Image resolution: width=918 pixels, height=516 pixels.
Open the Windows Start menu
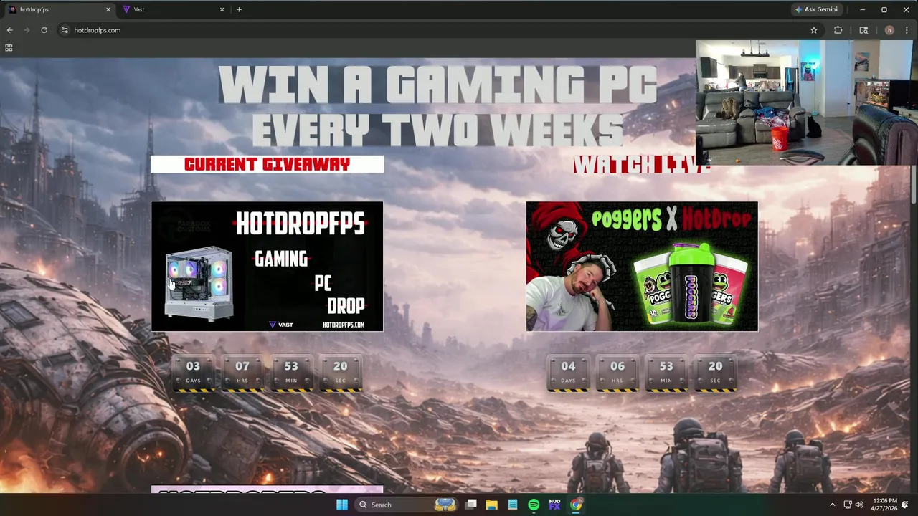pyautogui.click(x=342, y=505)
